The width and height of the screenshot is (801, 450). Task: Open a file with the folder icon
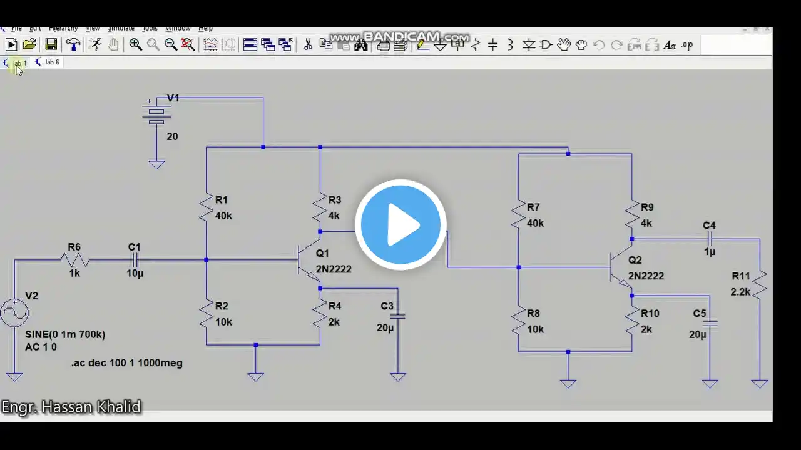(x=29, y=44)
